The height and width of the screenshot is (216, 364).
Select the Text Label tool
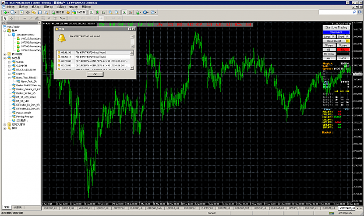[x=55, y=18]
